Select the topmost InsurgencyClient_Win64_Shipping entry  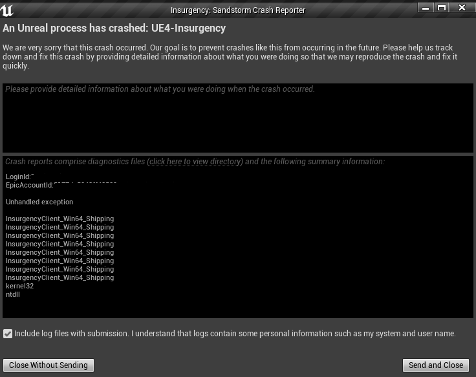pos(59,219)
